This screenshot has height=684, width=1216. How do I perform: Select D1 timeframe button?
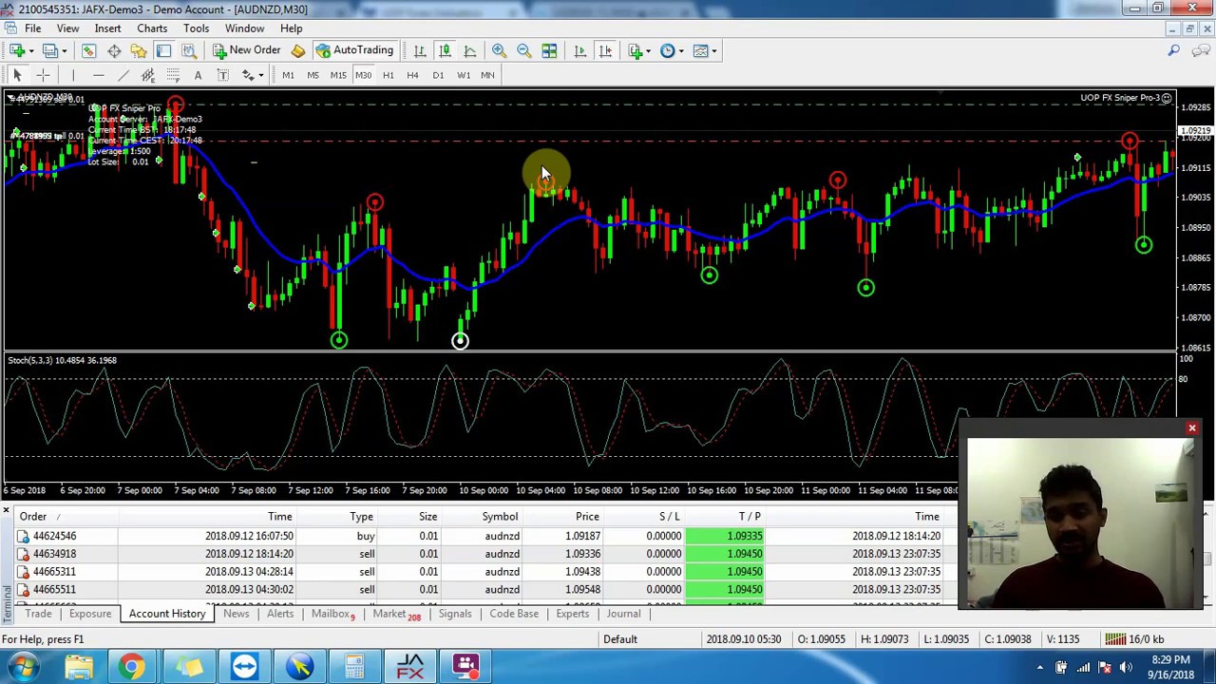(x=438, y=75)
